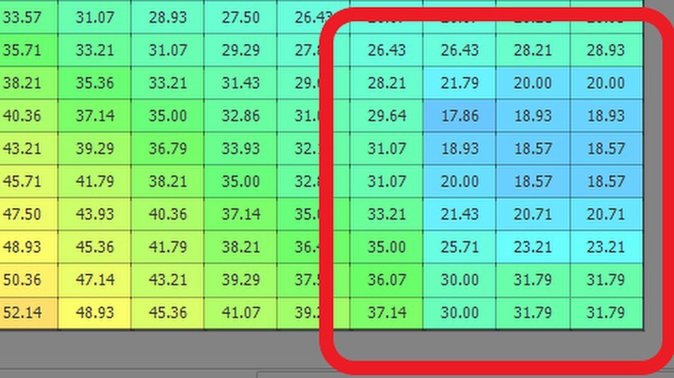Select the 47.50 cell
Viewport: 674px width, 378px height.
pyautogui.click(x=22, y=214)
